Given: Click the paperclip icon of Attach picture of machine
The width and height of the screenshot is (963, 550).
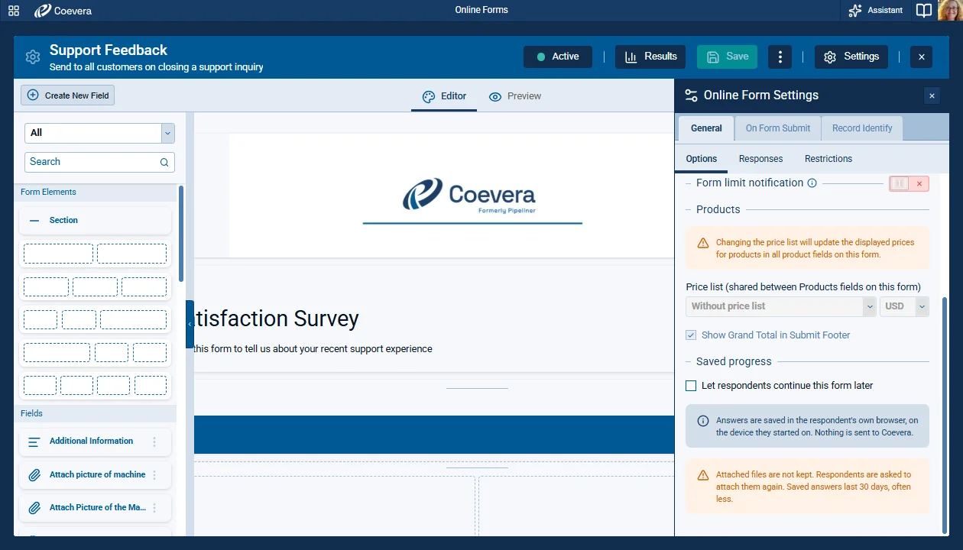Looking at the screenshot, I should tap(34, 475).
